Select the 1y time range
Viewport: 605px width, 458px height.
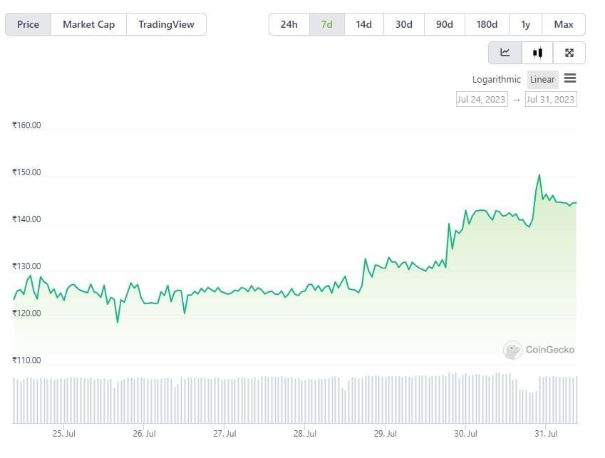(526, 24)
